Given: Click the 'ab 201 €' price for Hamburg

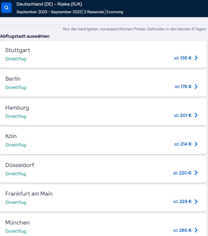Looking at the screenshot, I should coord(183,115).
